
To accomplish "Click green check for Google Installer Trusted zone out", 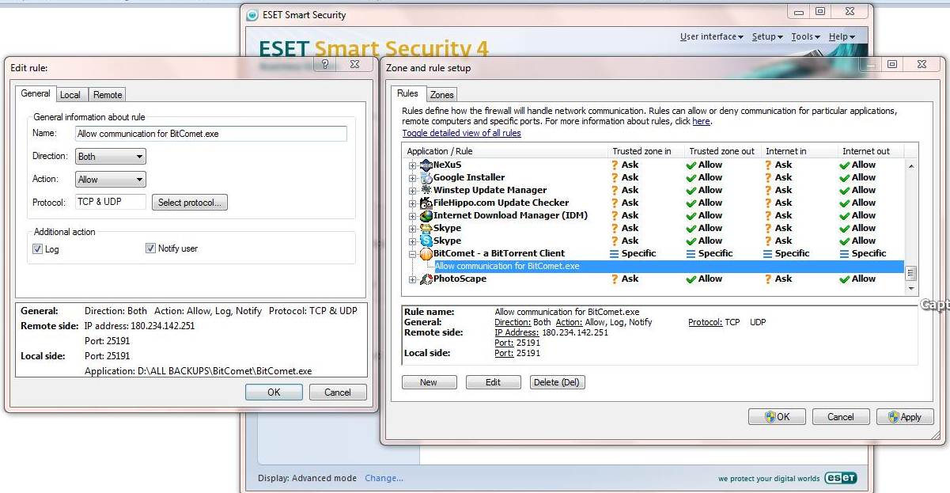I will pyautogui.click(x=691, y=177).
